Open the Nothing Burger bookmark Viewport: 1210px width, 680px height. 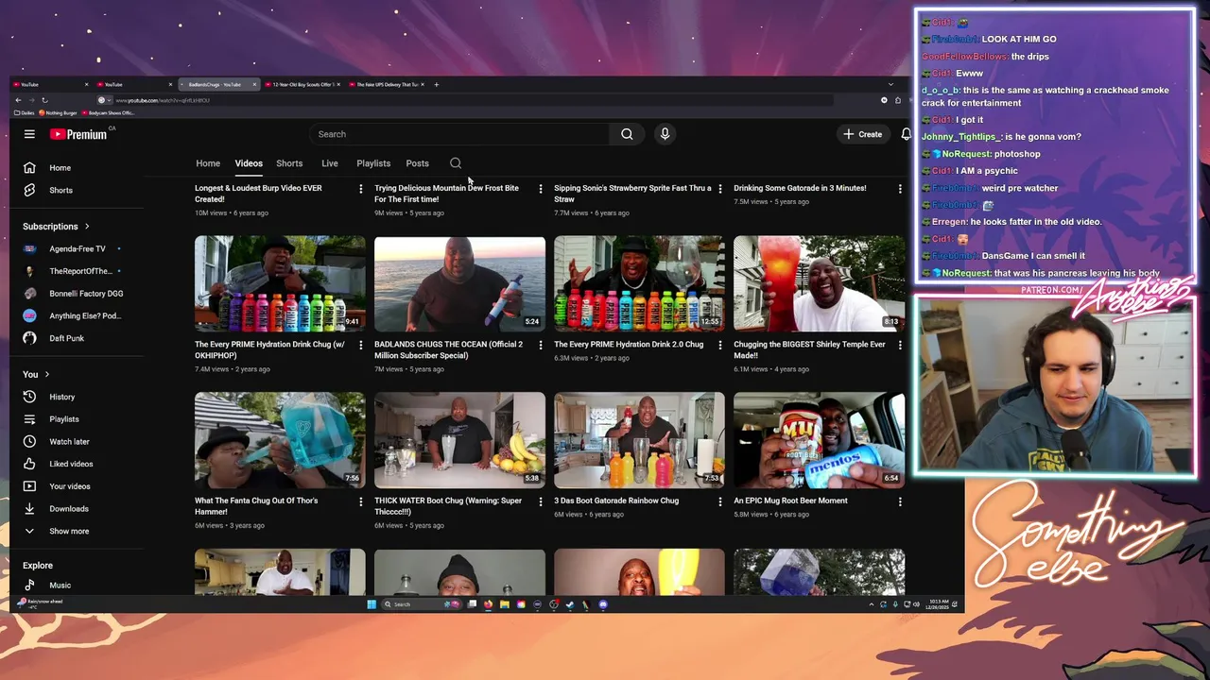click(x=59, y=112)
